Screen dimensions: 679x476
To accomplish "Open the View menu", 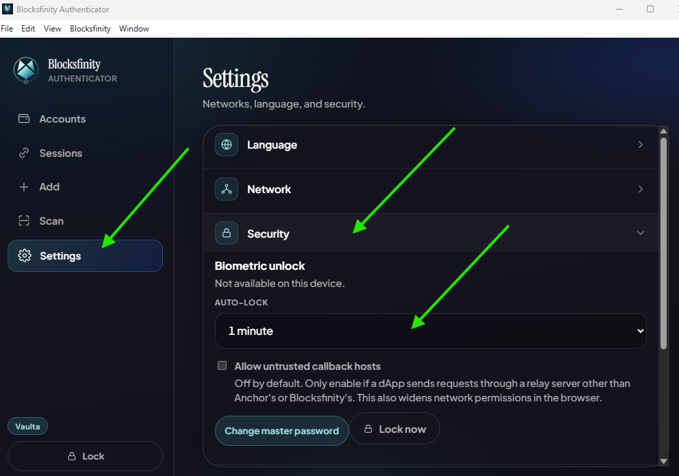I will pos(53,29).
